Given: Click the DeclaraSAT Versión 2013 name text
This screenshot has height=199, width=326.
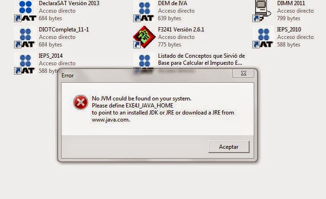Looking at the screenshot, I should point(69,3).
